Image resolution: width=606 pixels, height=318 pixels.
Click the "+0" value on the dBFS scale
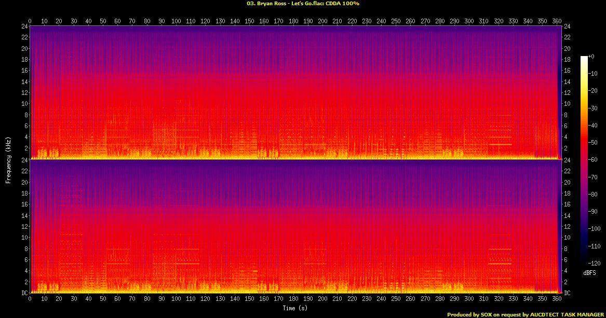(591, 57)
